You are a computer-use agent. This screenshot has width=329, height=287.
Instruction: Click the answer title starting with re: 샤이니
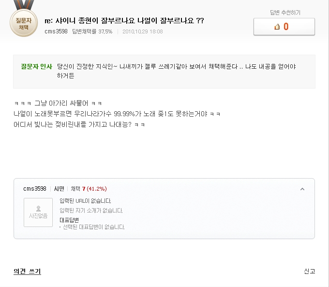(124, 21)
